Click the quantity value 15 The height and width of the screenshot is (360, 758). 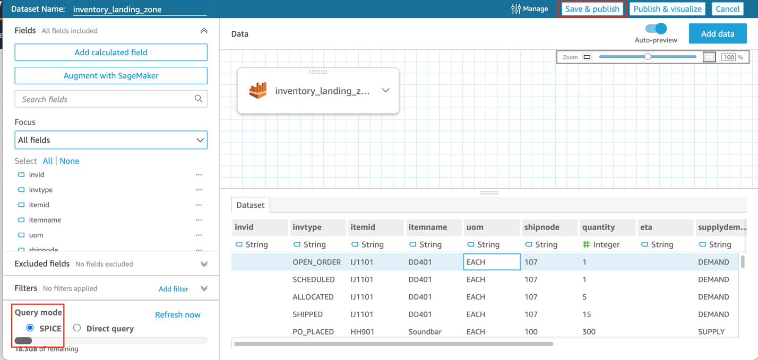pyautogui.click(x=587, y=314)
